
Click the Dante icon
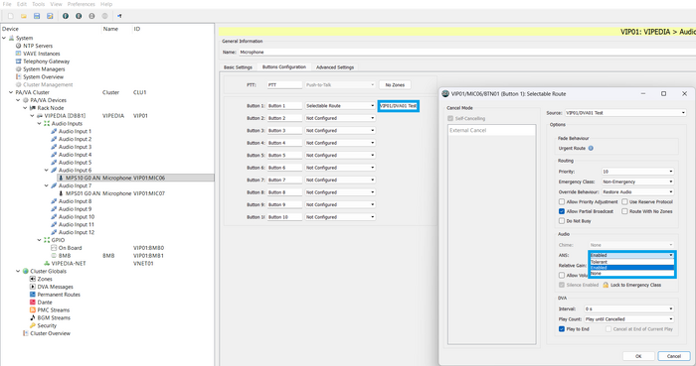tap(33, 303)
